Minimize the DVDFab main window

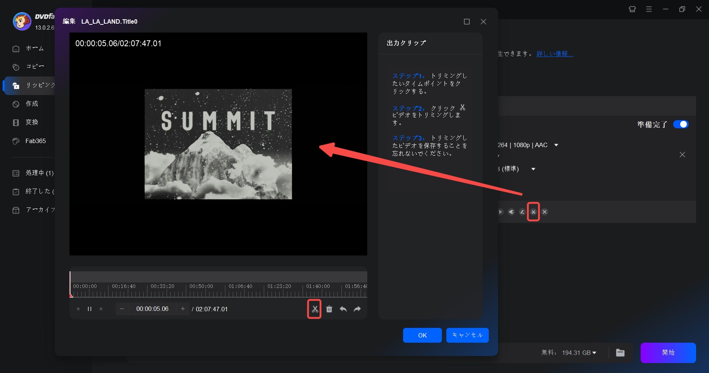665,9
